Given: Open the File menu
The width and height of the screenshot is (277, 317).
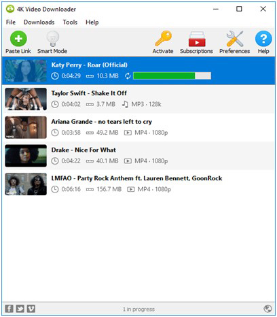Looking at the screenshot, I should click(x=11, y=22).
